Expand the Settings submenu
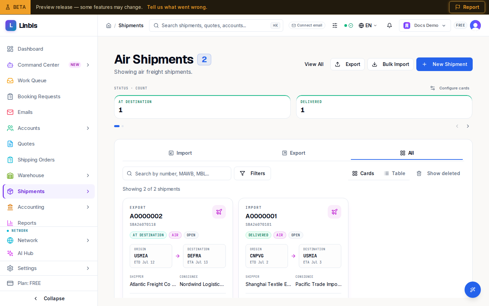 88,268
